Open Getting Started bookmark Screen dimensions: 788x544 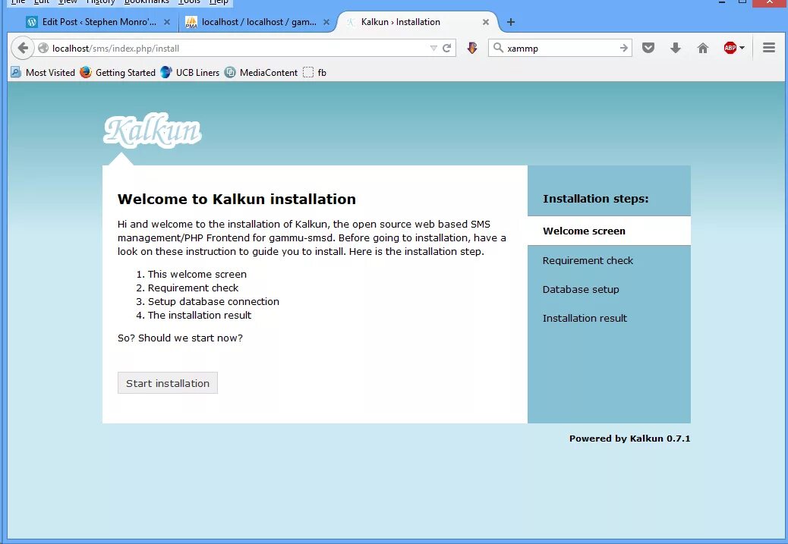tap(118, 73)
